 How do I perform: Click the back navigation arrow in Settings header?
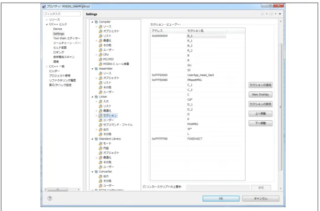click(x=262, y=14)
